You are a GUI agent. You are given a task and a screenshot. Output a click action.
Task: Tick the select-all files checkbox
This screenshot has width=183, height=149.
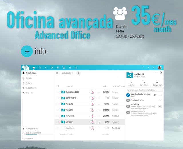point(57,86)
